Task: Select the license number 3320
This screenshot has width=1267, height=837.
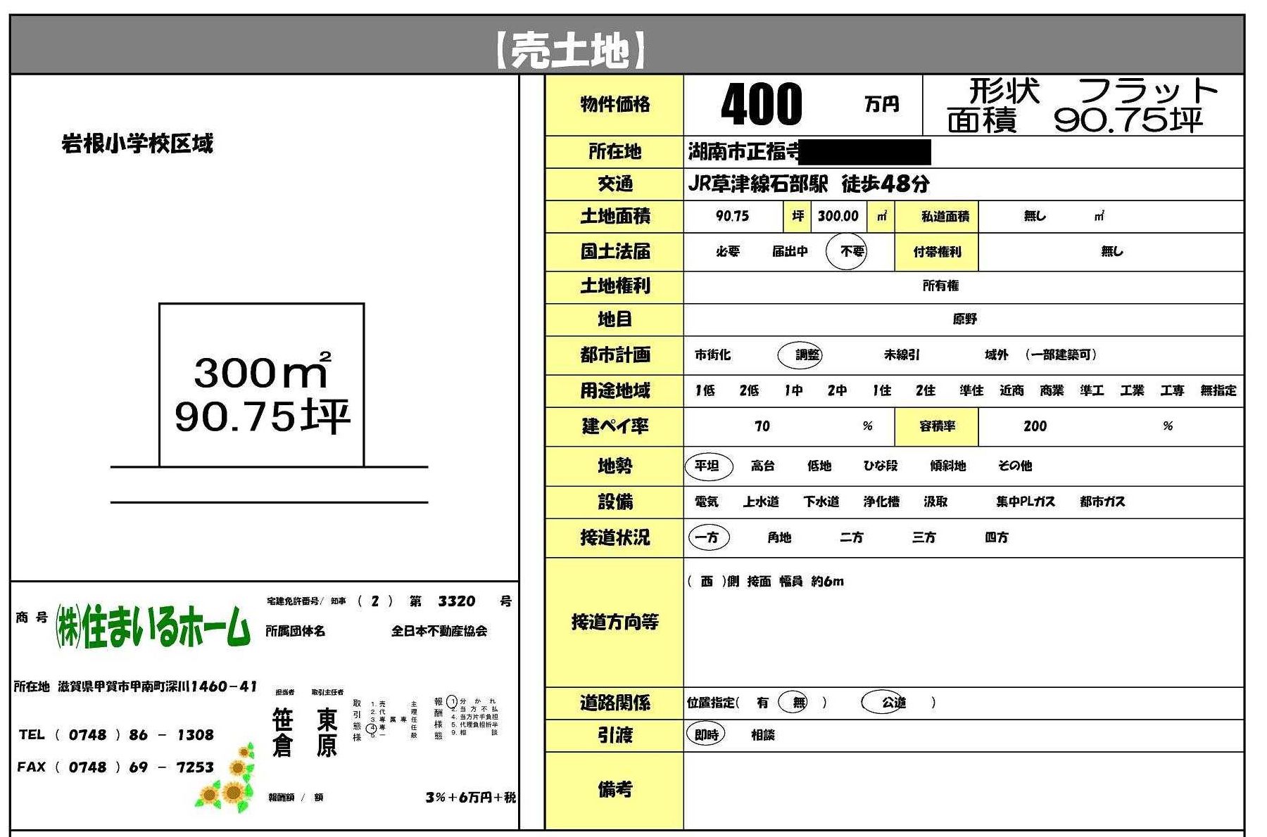Action: click(456, 601)
